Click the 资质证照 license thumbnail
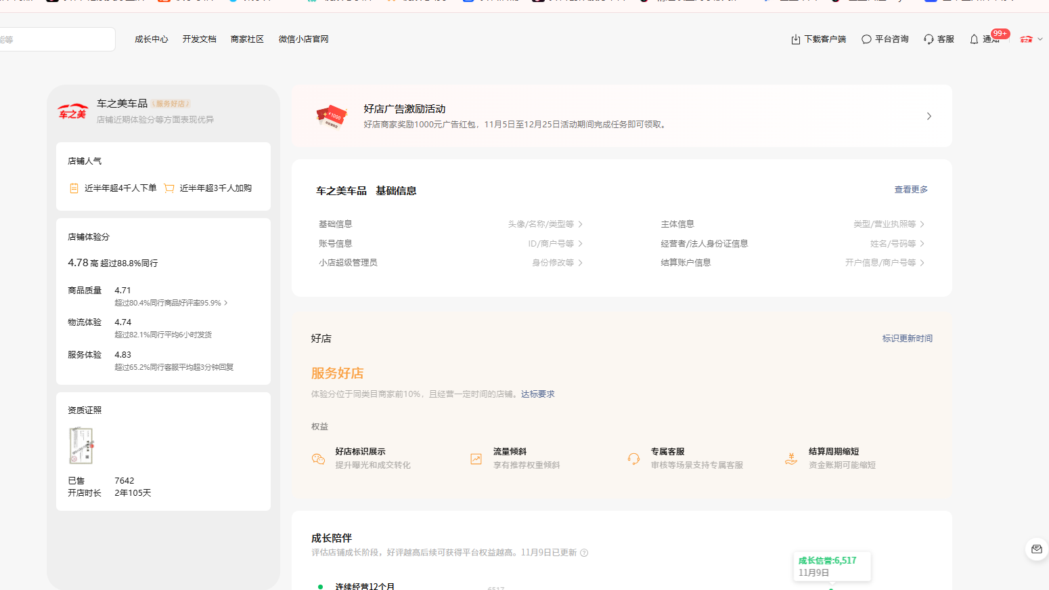 81,445
